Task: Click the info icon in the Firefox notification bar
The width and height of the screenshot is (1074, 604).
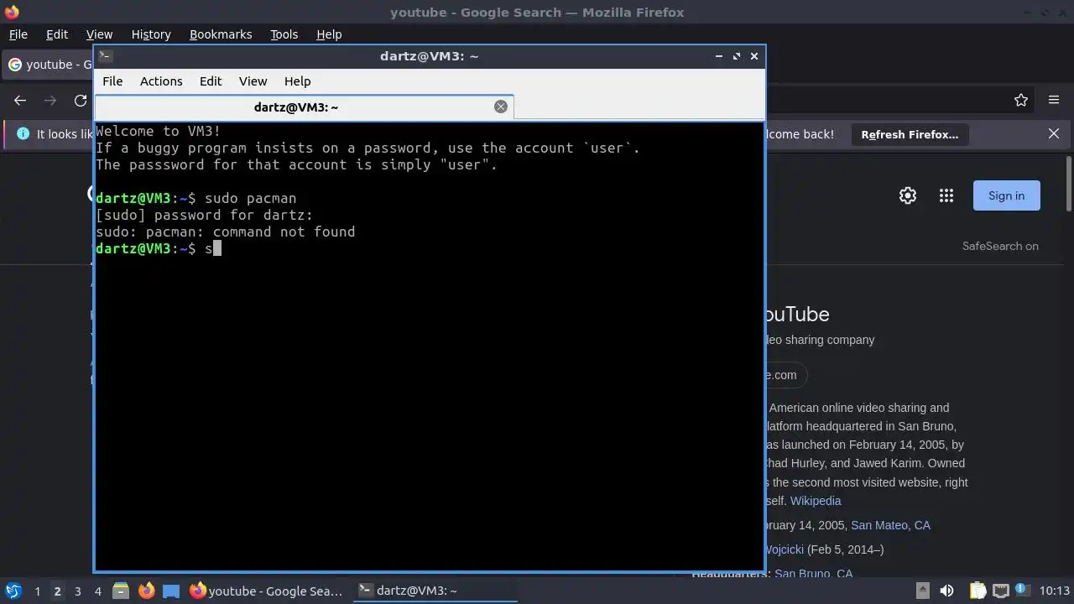Action: pos(23,134)
